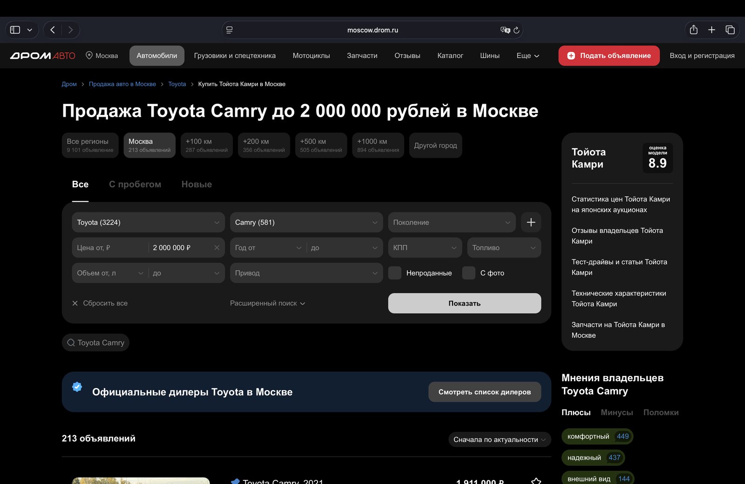Open the year до dropdown

[345, 248]
